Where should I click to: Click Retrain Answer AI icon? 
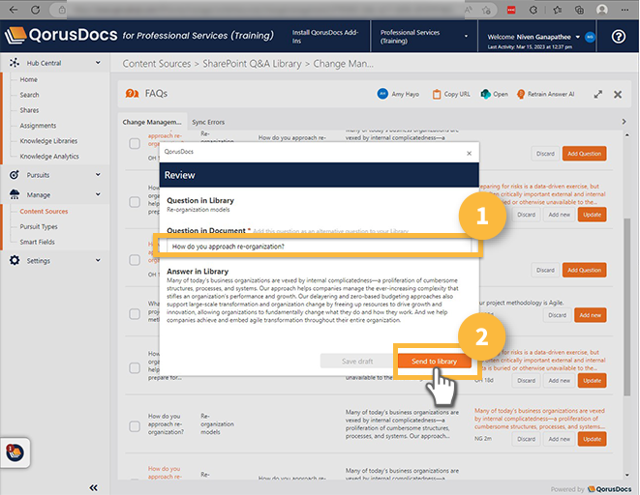521,94
